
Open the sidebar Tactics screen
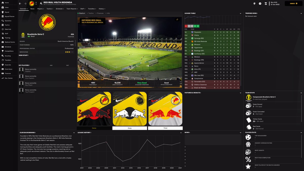pos(7,25)
